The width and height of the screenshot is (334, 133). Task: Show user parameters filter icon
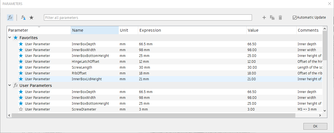(23, 17)
